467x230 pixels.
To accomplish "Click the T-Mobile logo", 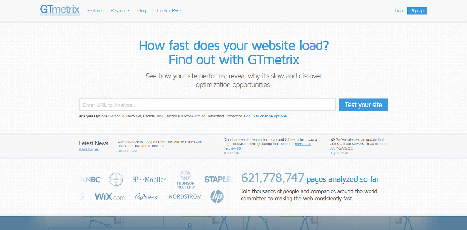I will (x=150, y=180).
